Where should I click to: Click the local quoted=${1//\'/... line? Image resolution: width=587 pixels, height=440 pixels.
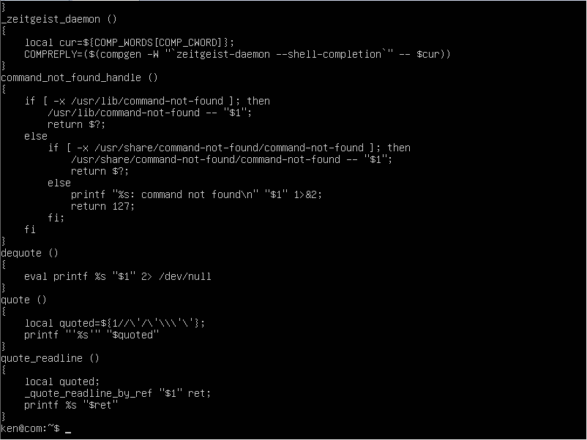click(115, 323)
